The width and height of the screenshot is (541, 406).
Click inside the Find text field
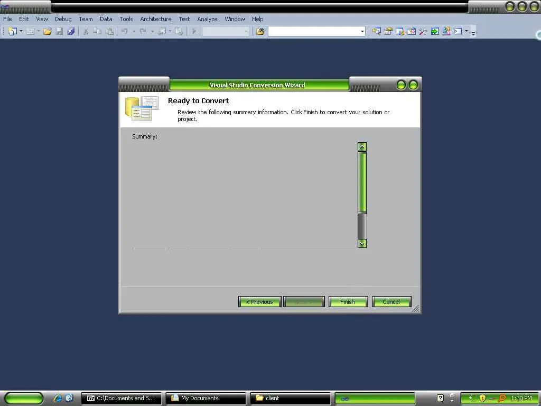coord(314,31)
